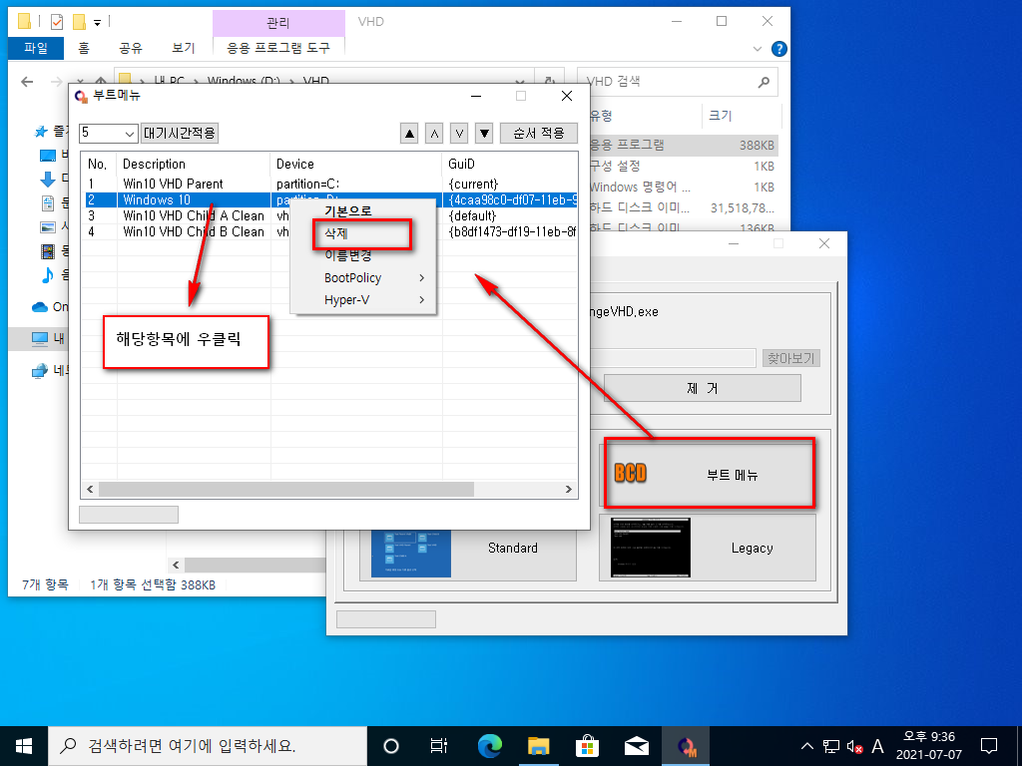The width and height of the screenshot is (1022, 766).
Task: Click the BCD 부트 메뉴 button
Action: click(710, 474)
